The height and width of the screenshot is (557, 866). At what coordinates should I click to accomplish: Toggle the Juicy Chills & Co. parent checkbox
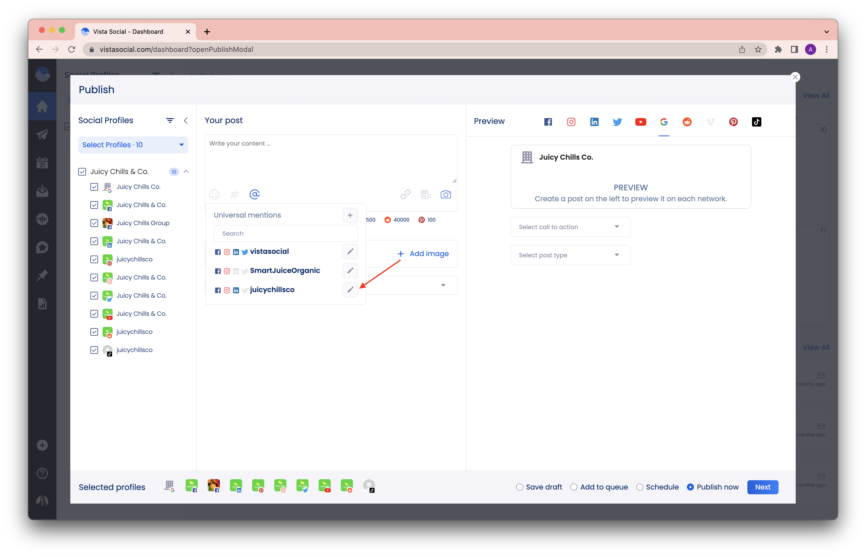(82, 171)
